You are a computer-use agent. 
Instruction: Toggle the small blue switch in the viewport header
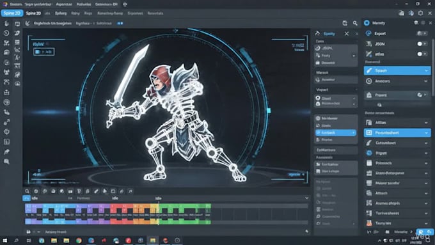[x=120, y=23]
